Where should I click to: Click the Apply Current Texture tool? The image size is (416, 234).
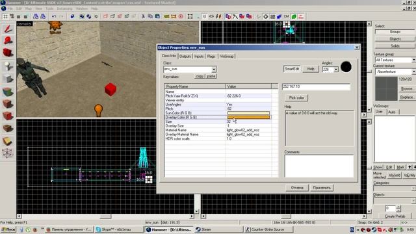coord(8,104)
